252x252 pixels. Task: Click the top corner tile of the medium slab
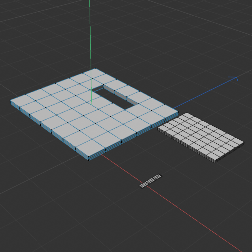[x=186, y=116]
